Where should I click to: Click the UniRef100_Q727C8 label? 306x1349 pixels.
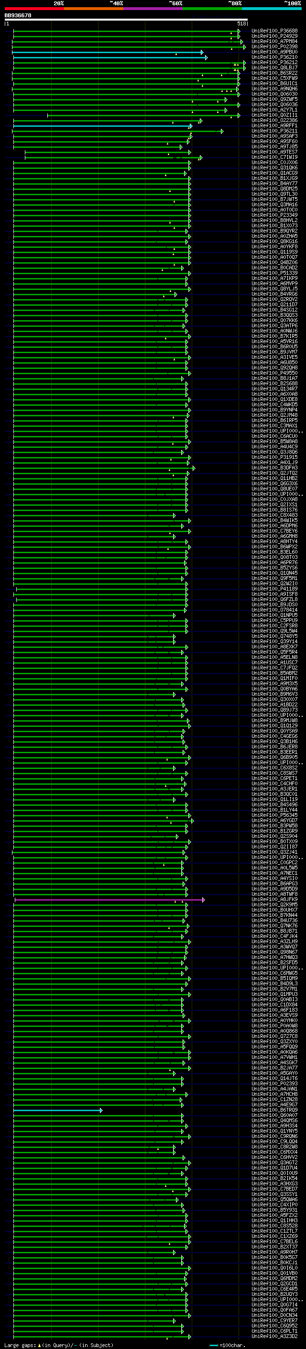(x=274, y=1037)
